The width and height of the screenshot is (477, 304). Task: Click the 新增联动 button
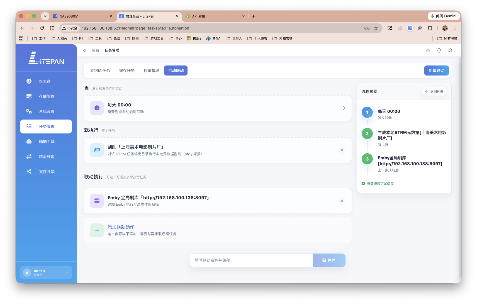(437, 70)
